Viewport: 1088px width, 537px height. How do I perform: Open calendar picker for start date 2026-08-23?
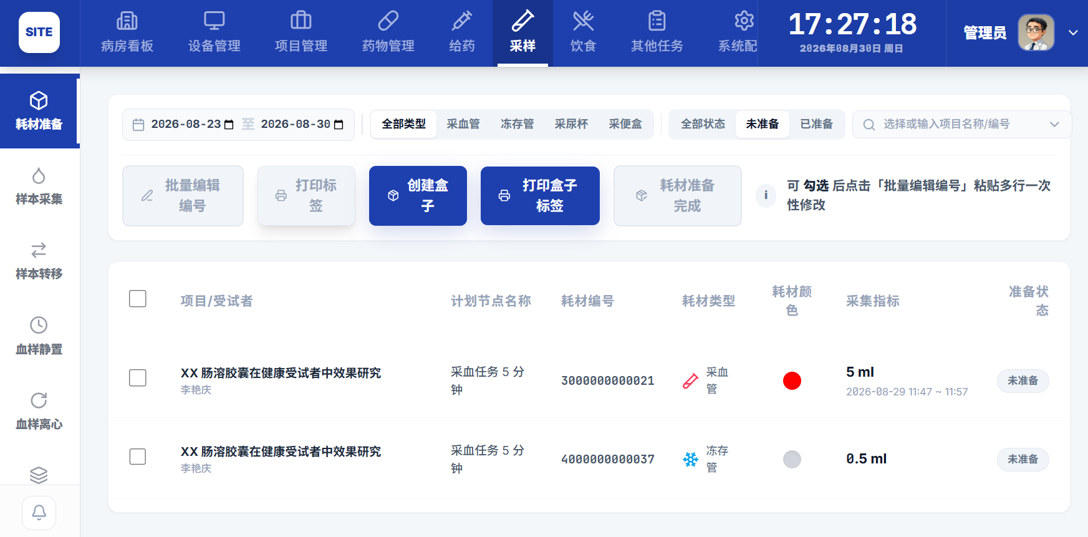click(229, 125)
